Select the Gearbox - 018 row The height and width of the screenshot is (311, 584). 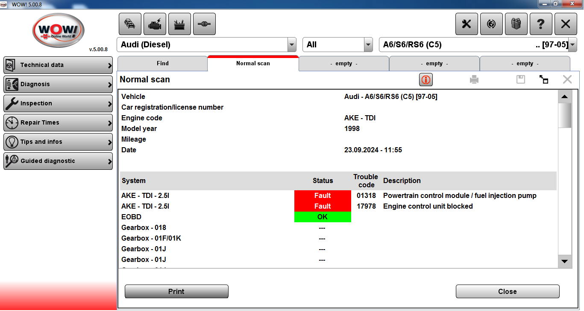point(338,227)
